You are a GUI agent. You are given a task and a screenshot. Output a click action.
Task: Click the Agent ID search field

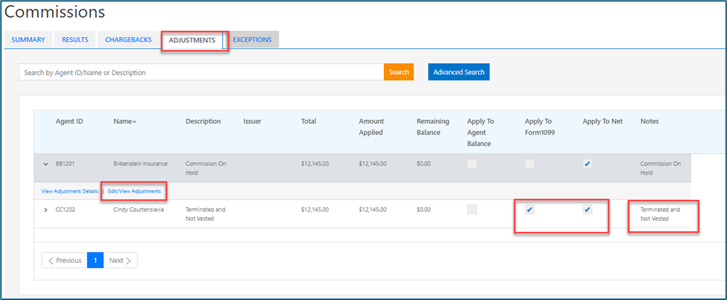coord(201,72)
